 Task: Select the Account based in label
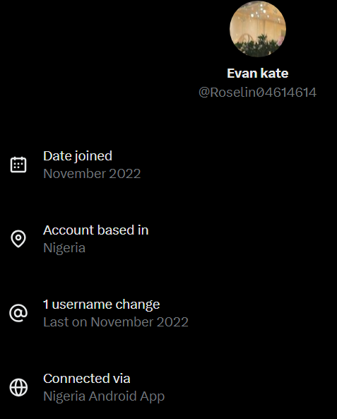click(x=95, y=230)
